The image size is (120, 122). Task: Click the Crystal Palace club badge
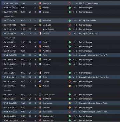pyautogui.click(x=40, y=95)
